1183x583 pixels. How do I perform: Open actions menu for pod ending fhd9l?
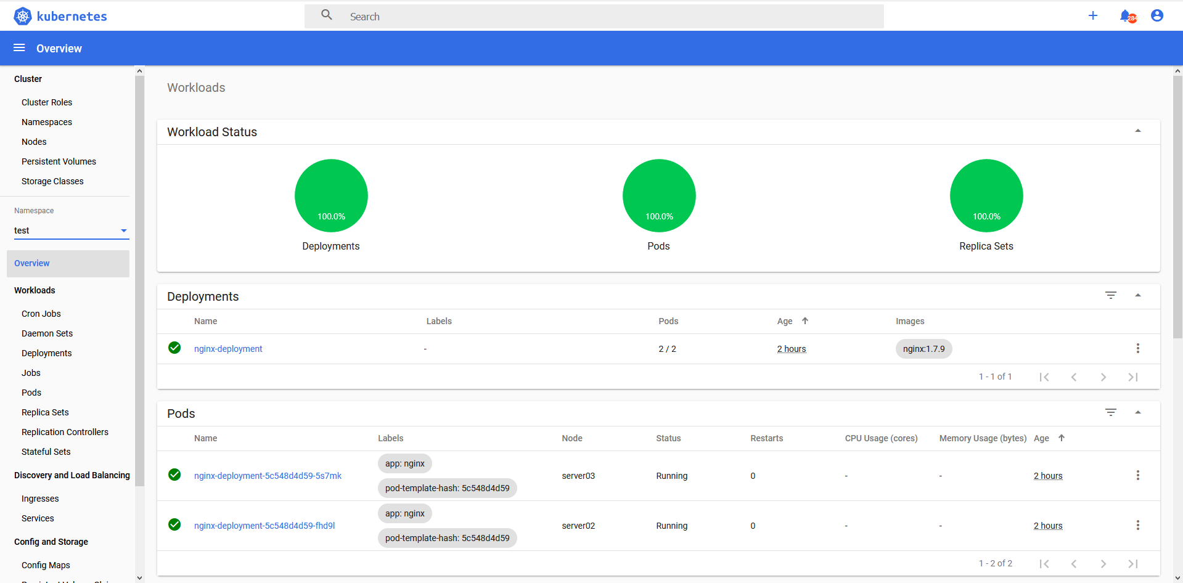(x=1138, y=525)
